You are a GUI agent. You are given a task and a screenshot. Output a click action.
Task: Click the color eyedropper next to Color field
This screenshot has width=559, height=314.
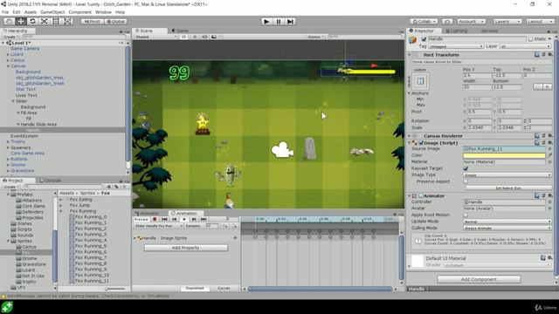(549, 155)
